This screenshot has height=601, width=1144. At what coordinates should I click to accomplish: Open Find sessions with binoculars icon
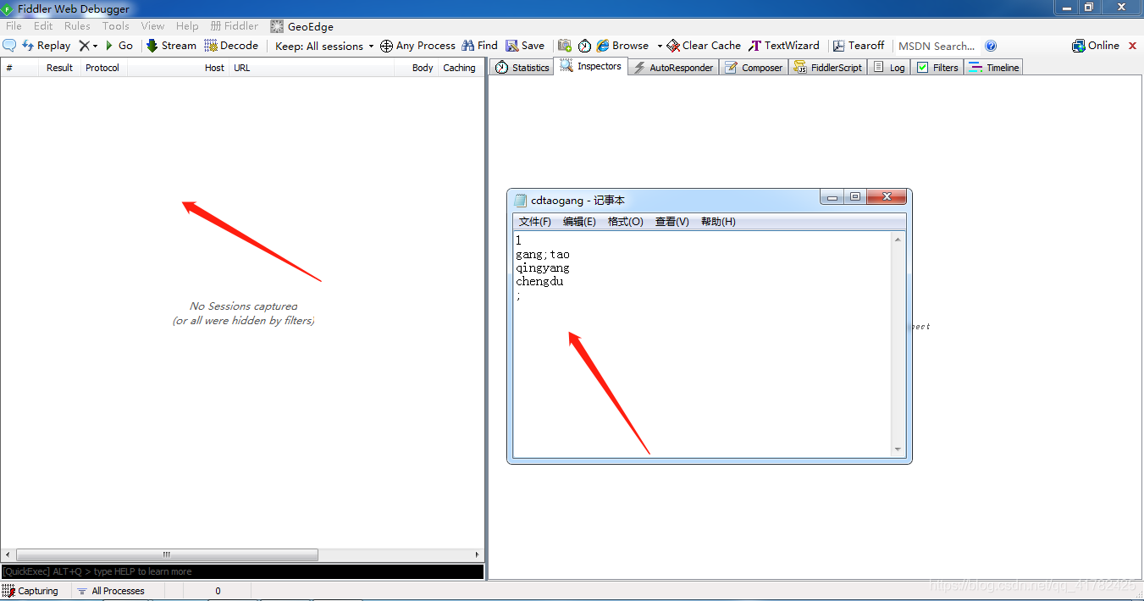point(479,46)
